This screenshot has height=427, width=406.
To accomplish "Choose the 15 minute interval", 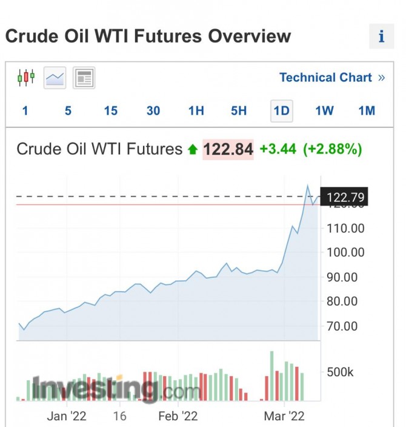I will pyautogui.click(x=111, y=111).
